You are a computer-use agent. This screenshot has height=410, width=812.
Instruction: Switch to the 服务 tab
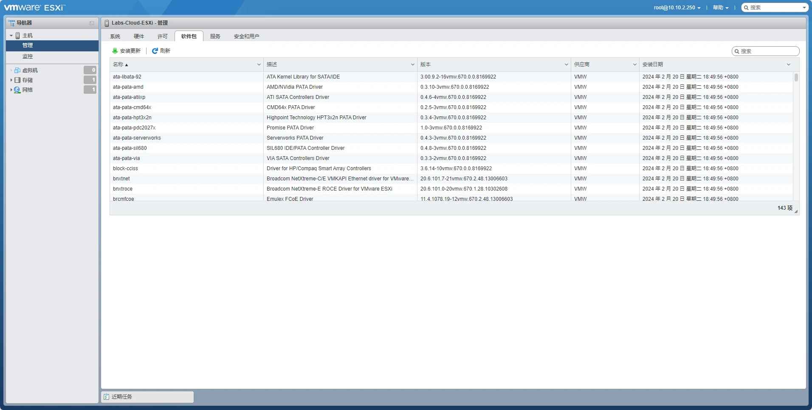[x=215, y=37]
